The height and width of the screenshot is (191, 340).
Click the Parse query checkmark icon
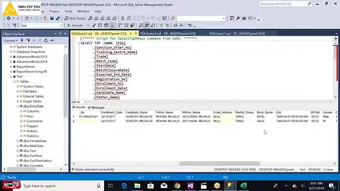coord(94,25)
